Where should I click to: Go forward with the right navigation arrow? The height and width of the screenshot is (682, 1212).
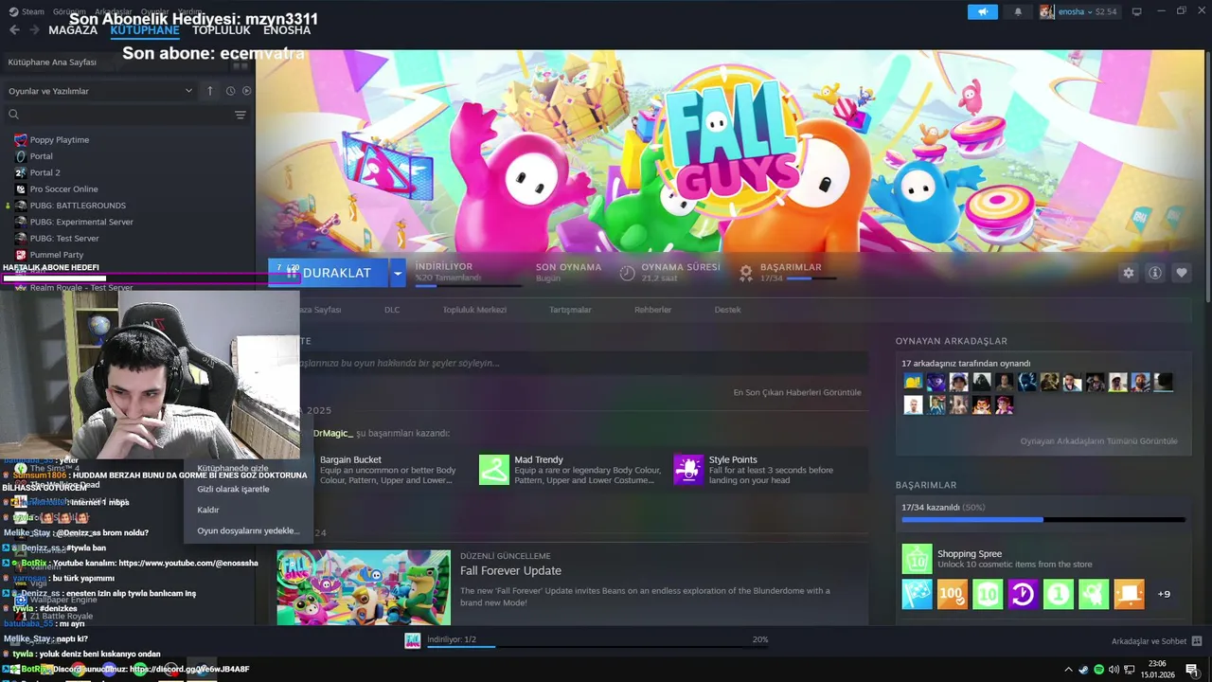click(34, 30)
